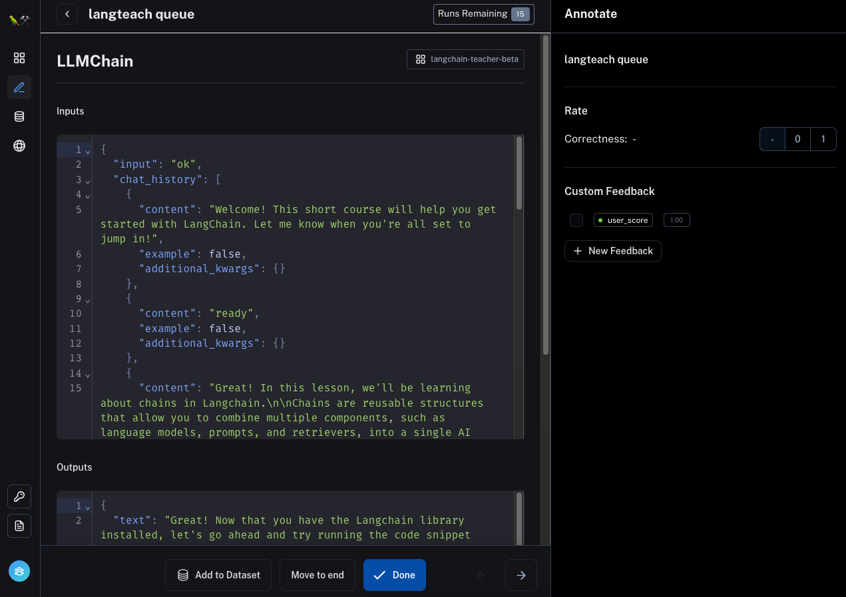Screen dimensions: 846x597
Task: Go back using the left chevron button
Action: coord(67,14)
